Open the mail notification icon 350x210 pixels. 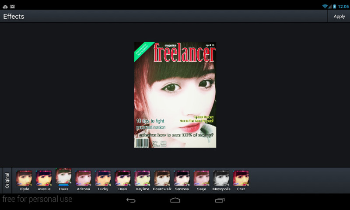tap(12, 7)
